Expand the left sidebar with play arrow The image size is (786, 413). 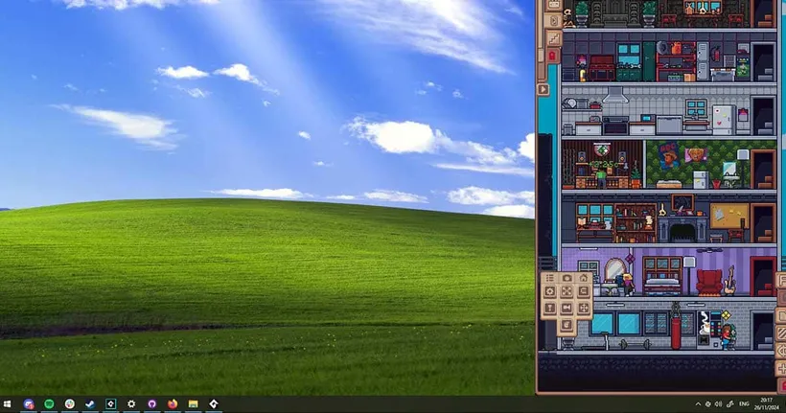point(543,89)
